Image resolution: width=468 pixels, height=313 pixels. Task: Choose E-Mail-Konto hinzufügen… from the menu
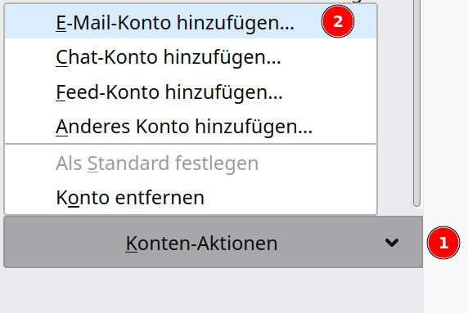tap(191, 21)
